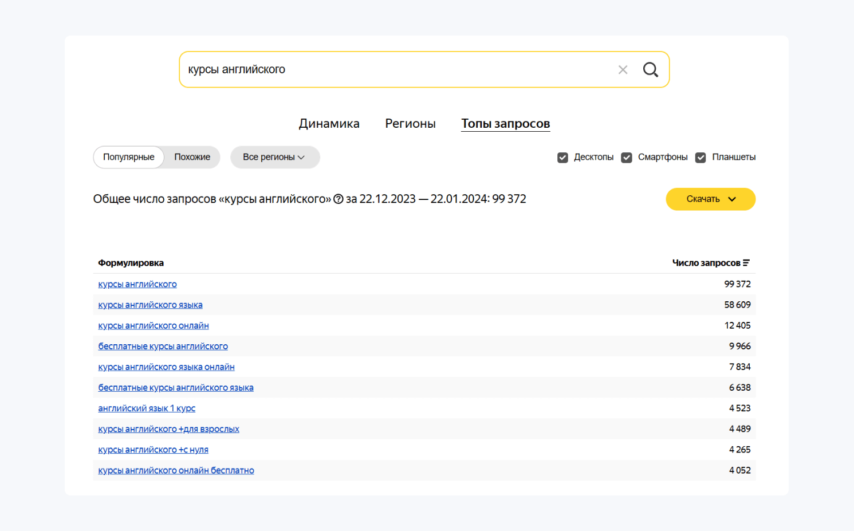Image resolution: width=854 pixels, height=531 pixels.
Task: Expand the Скачать download menu
Action: (x=710, y=199)
